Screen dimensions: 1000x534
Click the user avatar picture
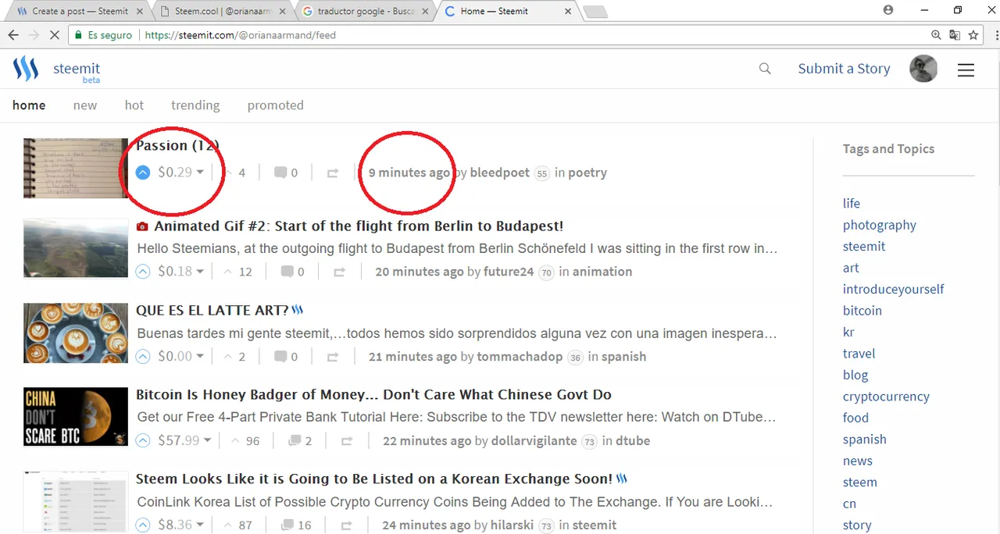click(923, 69)
